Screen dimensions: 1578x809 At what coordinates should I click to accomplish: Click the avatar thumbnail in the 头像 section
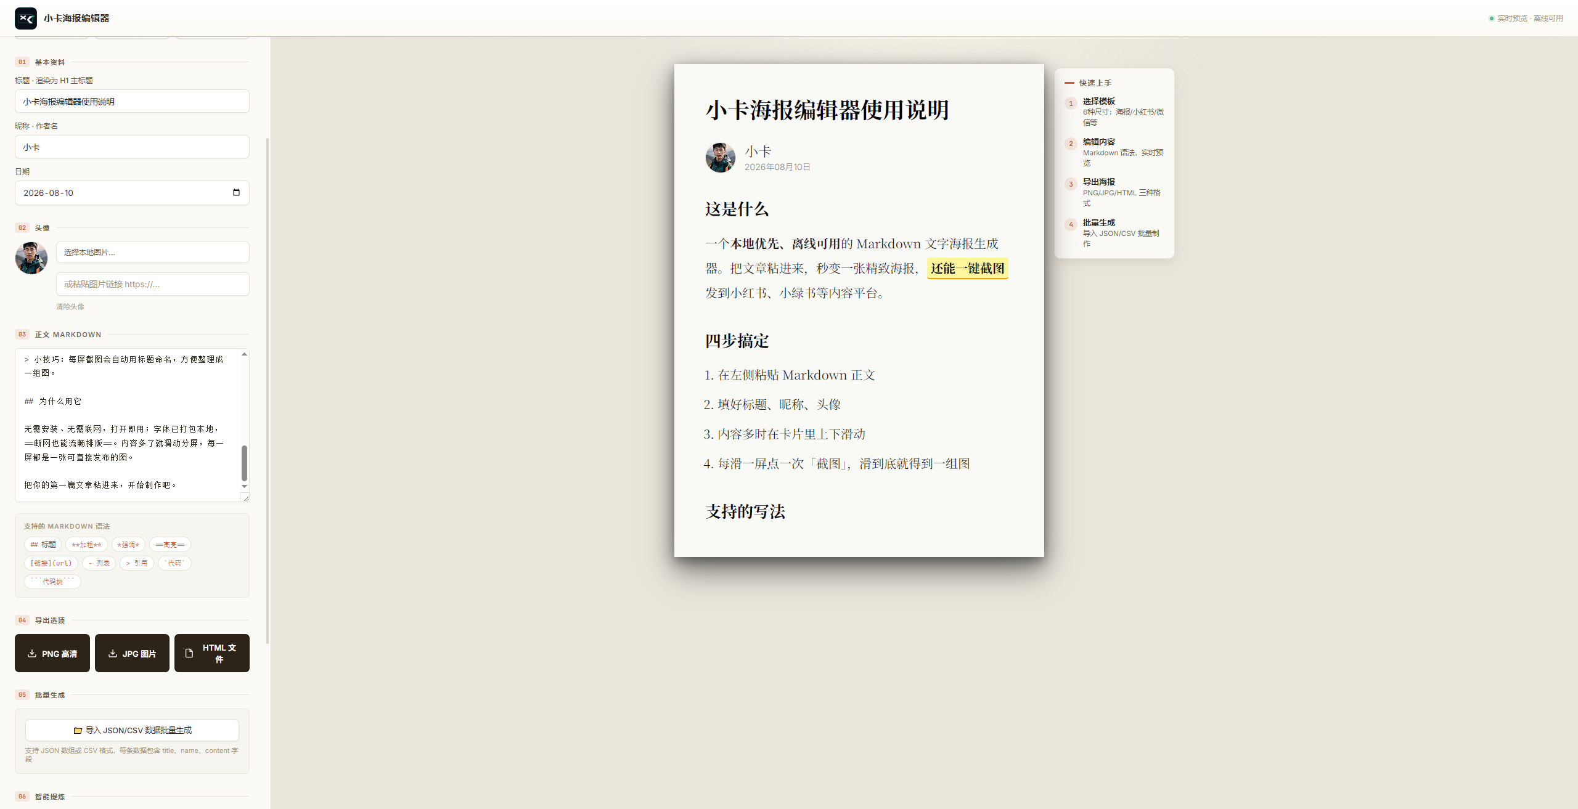(x=31, y=258)
